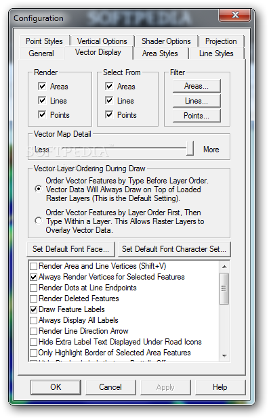Enable Render Line Direction Arrow

pyautogui.click(x=33, y=331)
